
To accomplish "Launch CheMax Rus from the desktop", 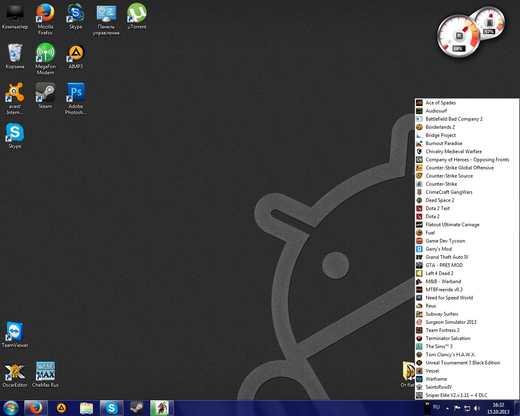I will (45, 375).
